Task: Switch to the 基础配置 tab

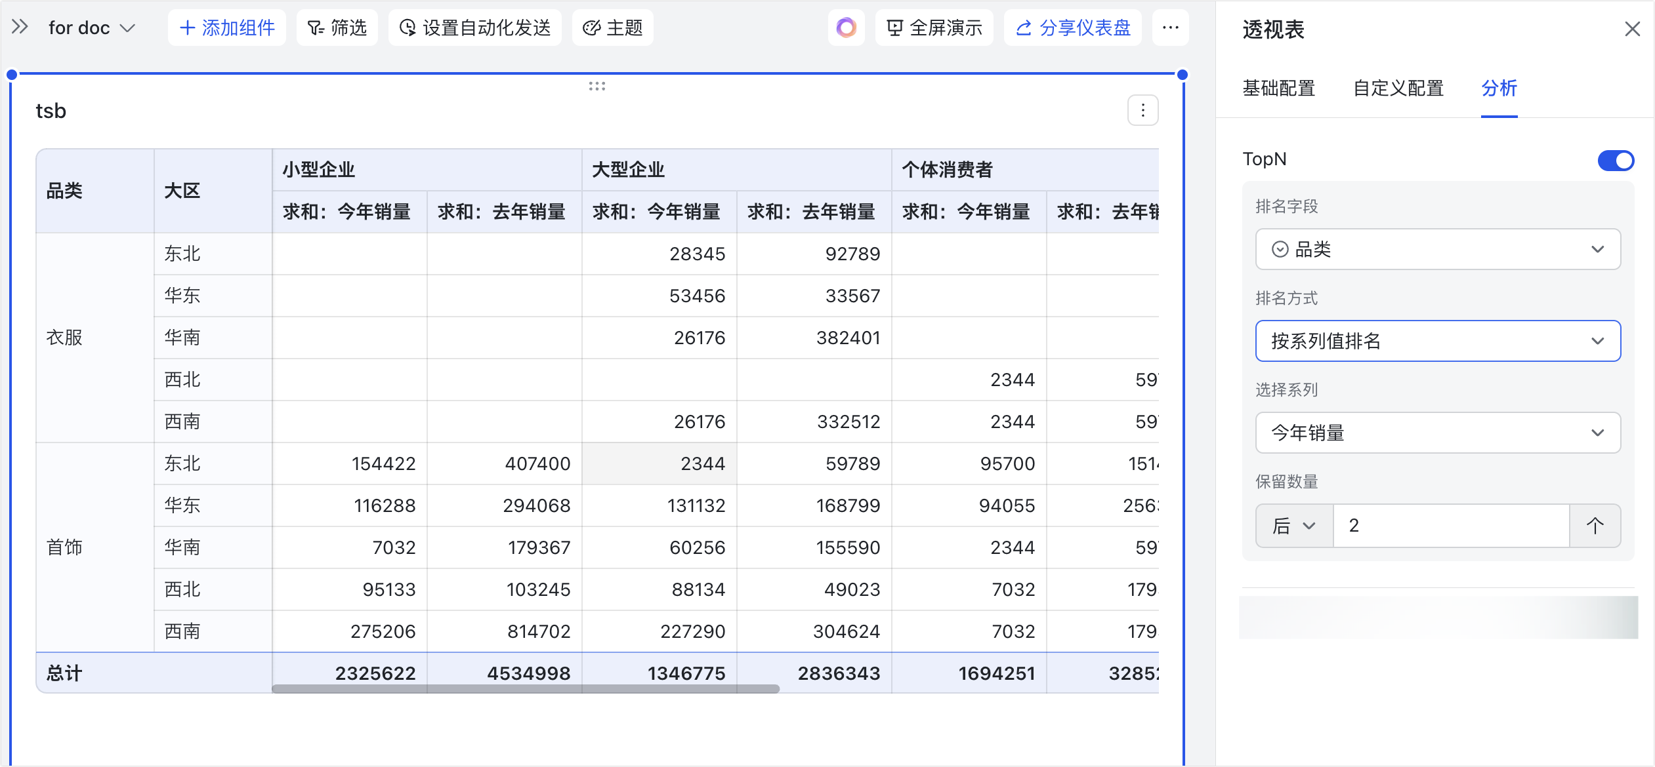Action: pos(1278,88)
